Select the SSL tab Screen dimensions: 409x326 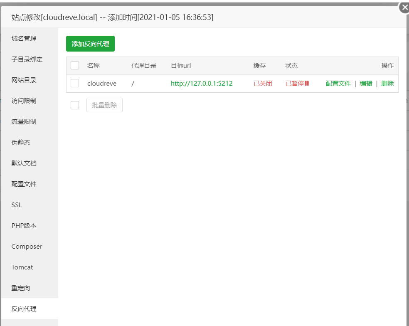tap(16, 205)
